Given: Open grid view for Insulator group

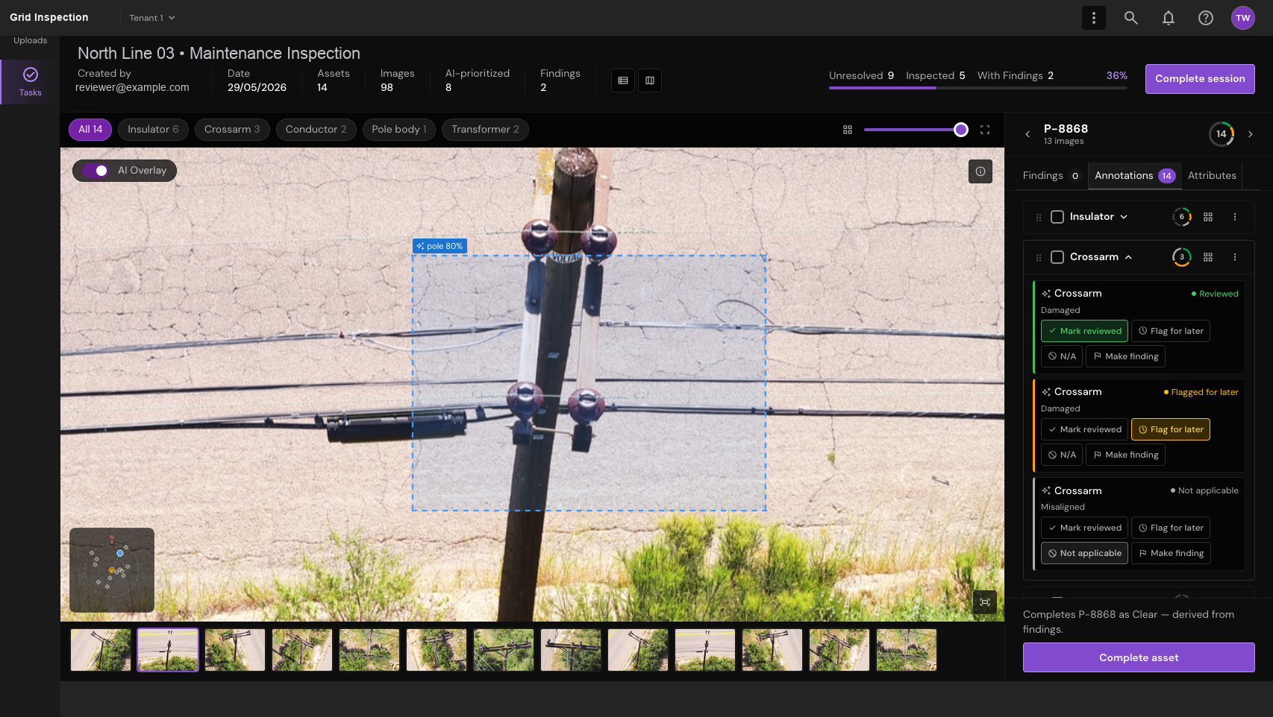Looking at the screenshot, I should coord(1208,217).
